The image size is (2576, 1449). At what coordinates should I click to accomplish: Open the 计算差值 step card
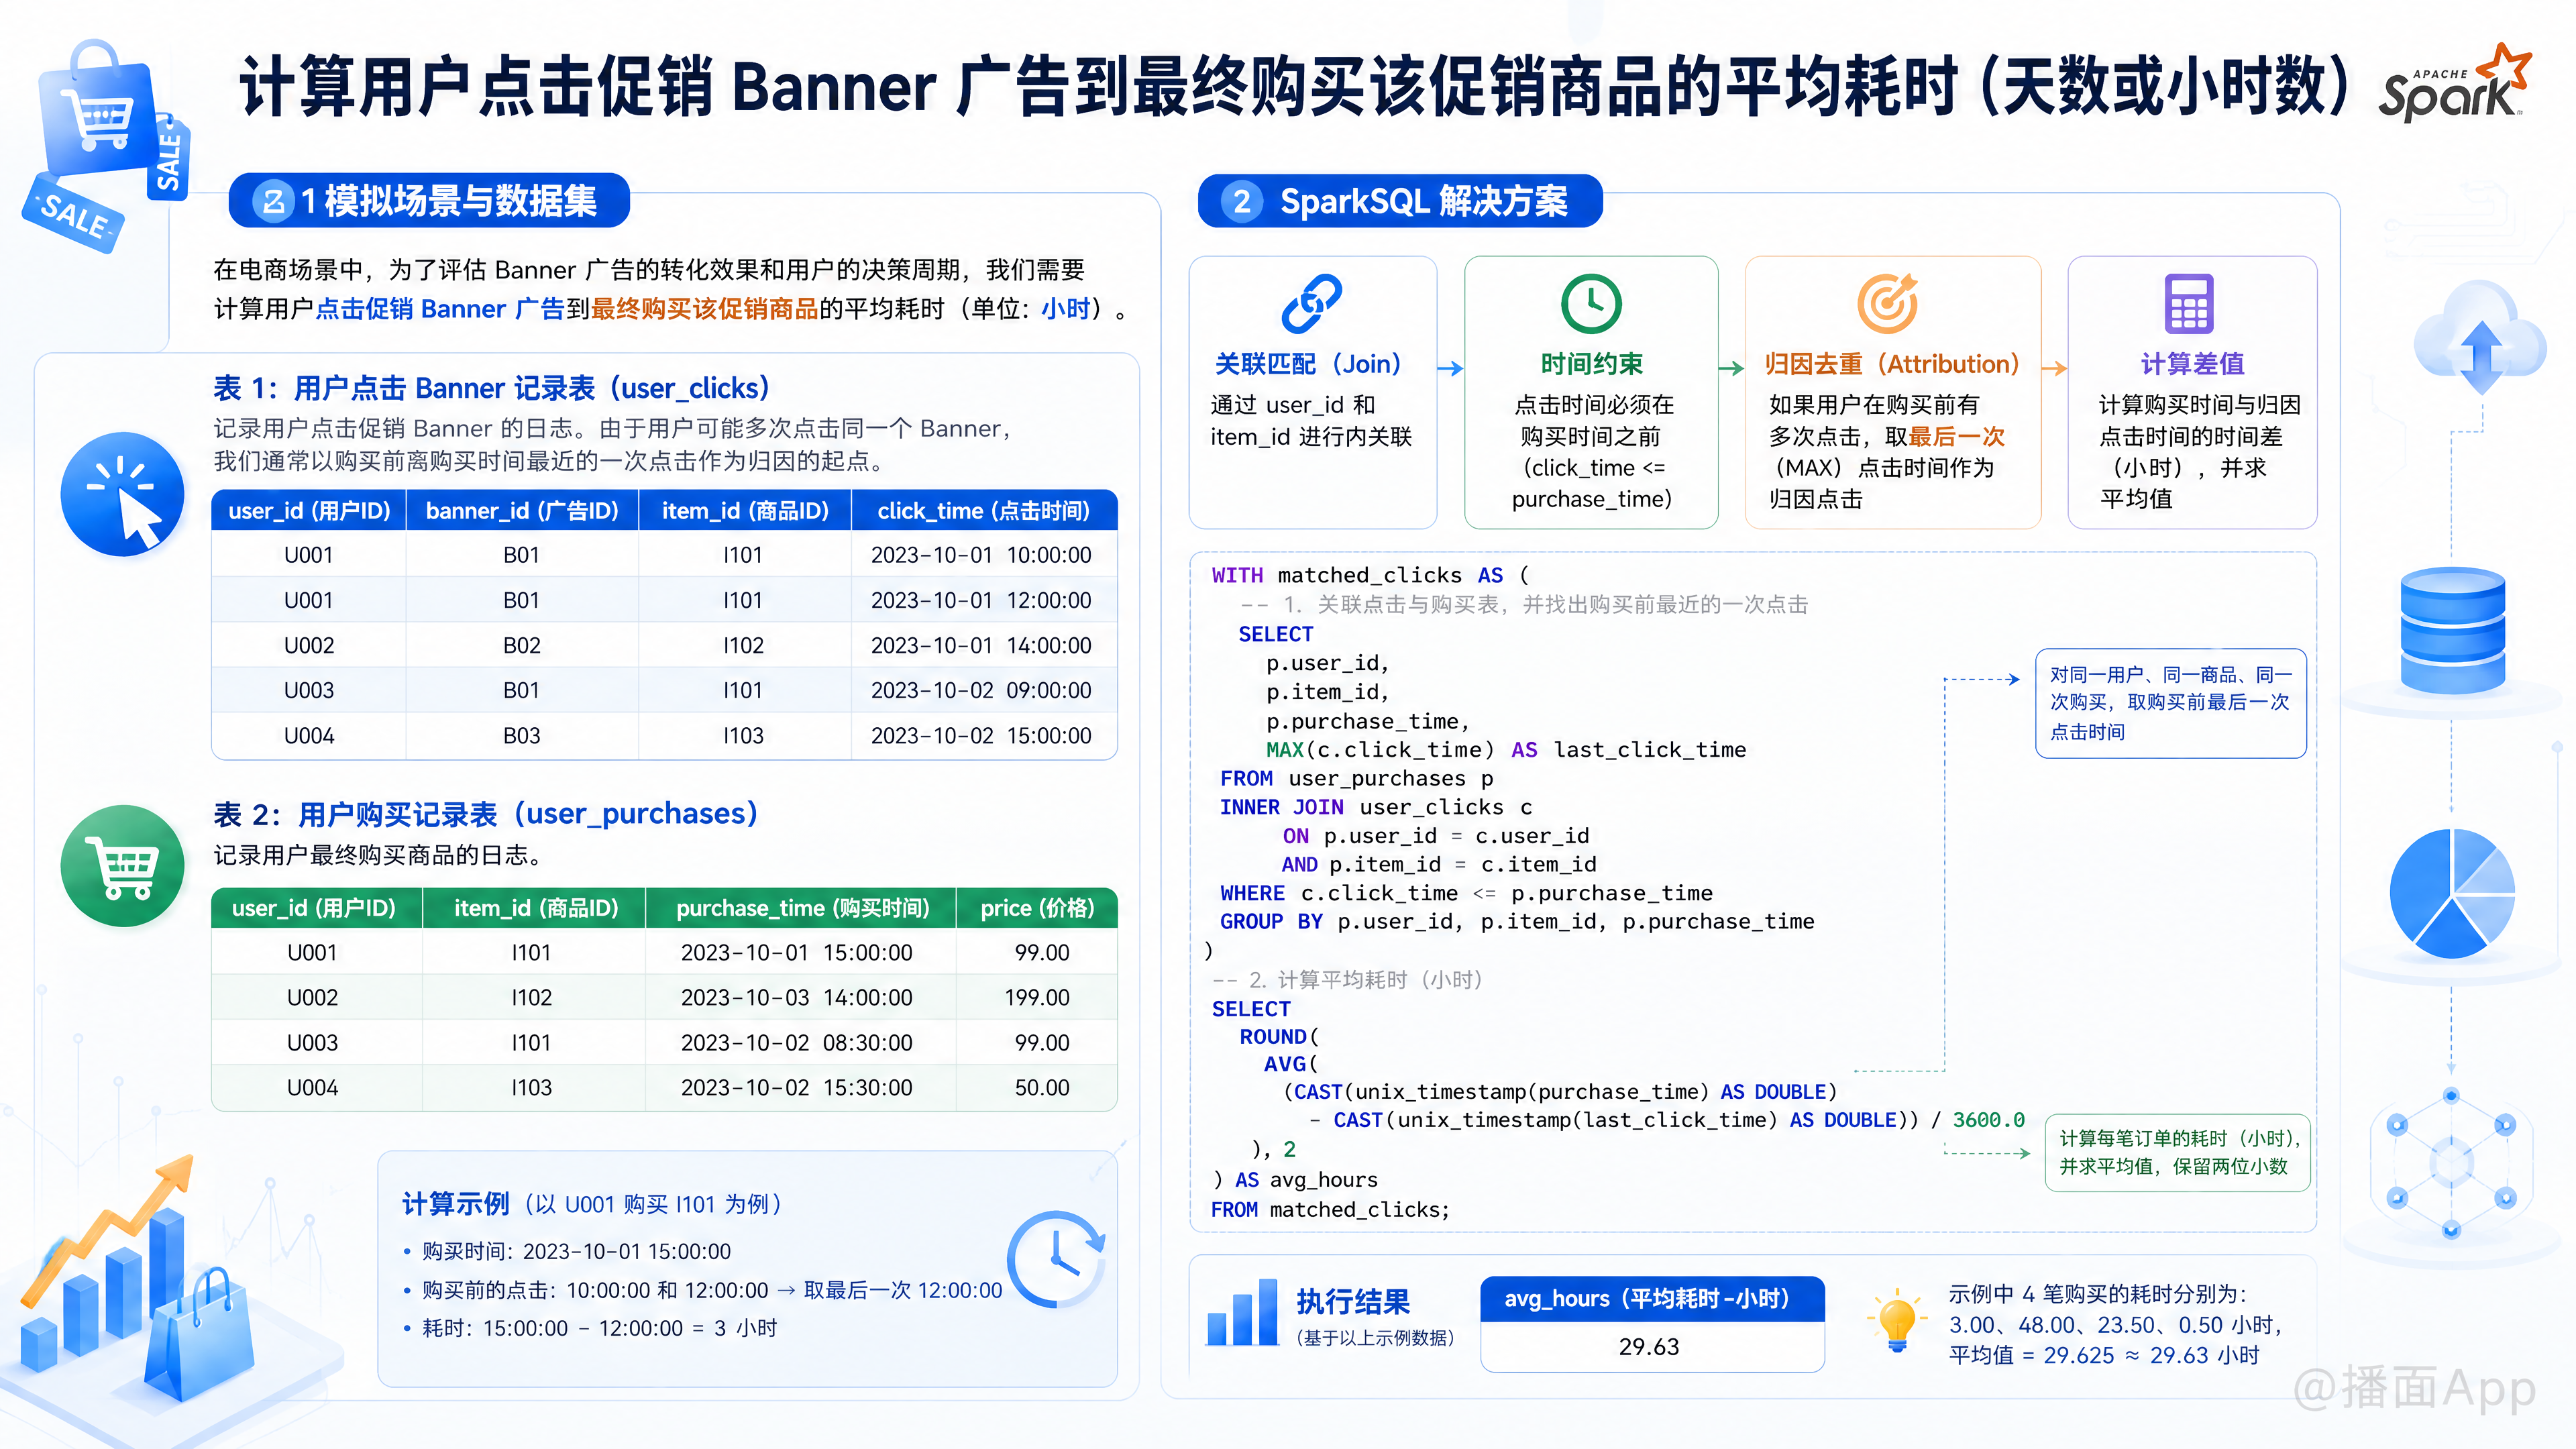[x=2192, y=392]
